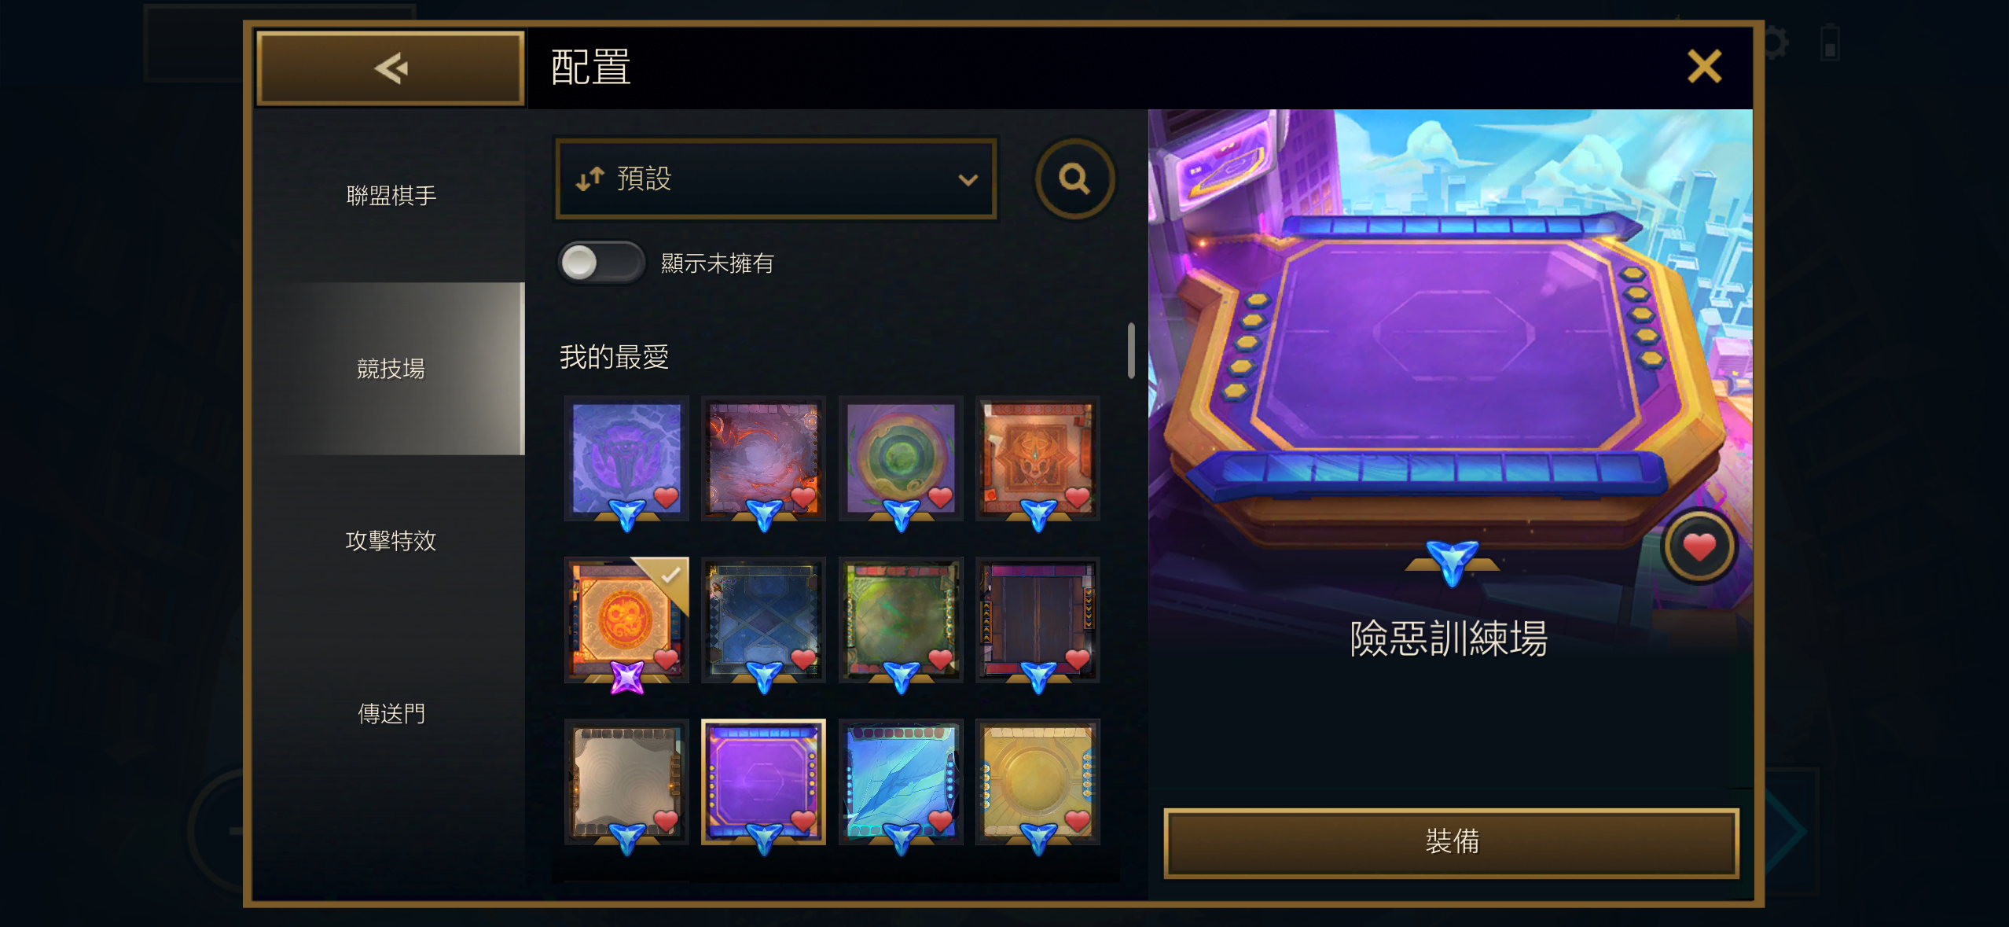
Task: Open the arena search magnifier icon
Action: (x=1074, y=179)
